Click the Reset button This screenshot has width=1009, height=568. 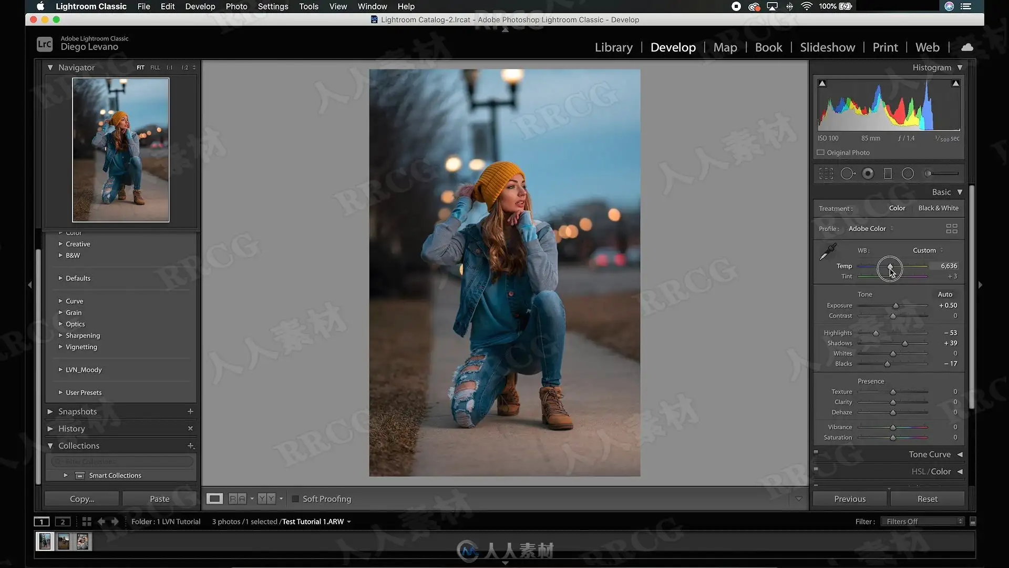coord(927,499)
